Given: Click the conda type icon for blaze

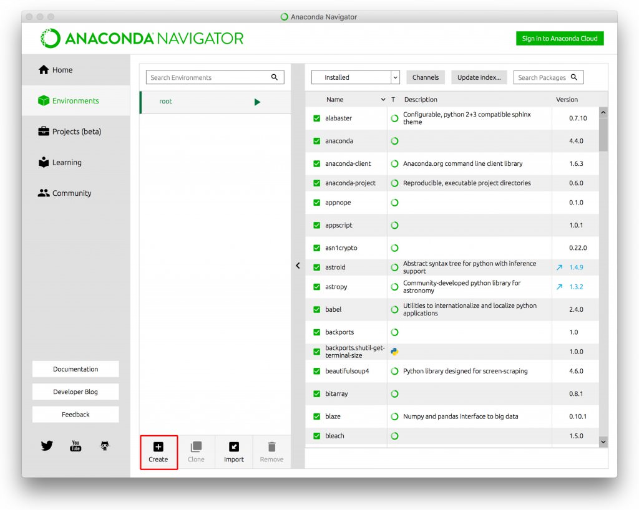Looking at the screenshot, I should 394,417.
